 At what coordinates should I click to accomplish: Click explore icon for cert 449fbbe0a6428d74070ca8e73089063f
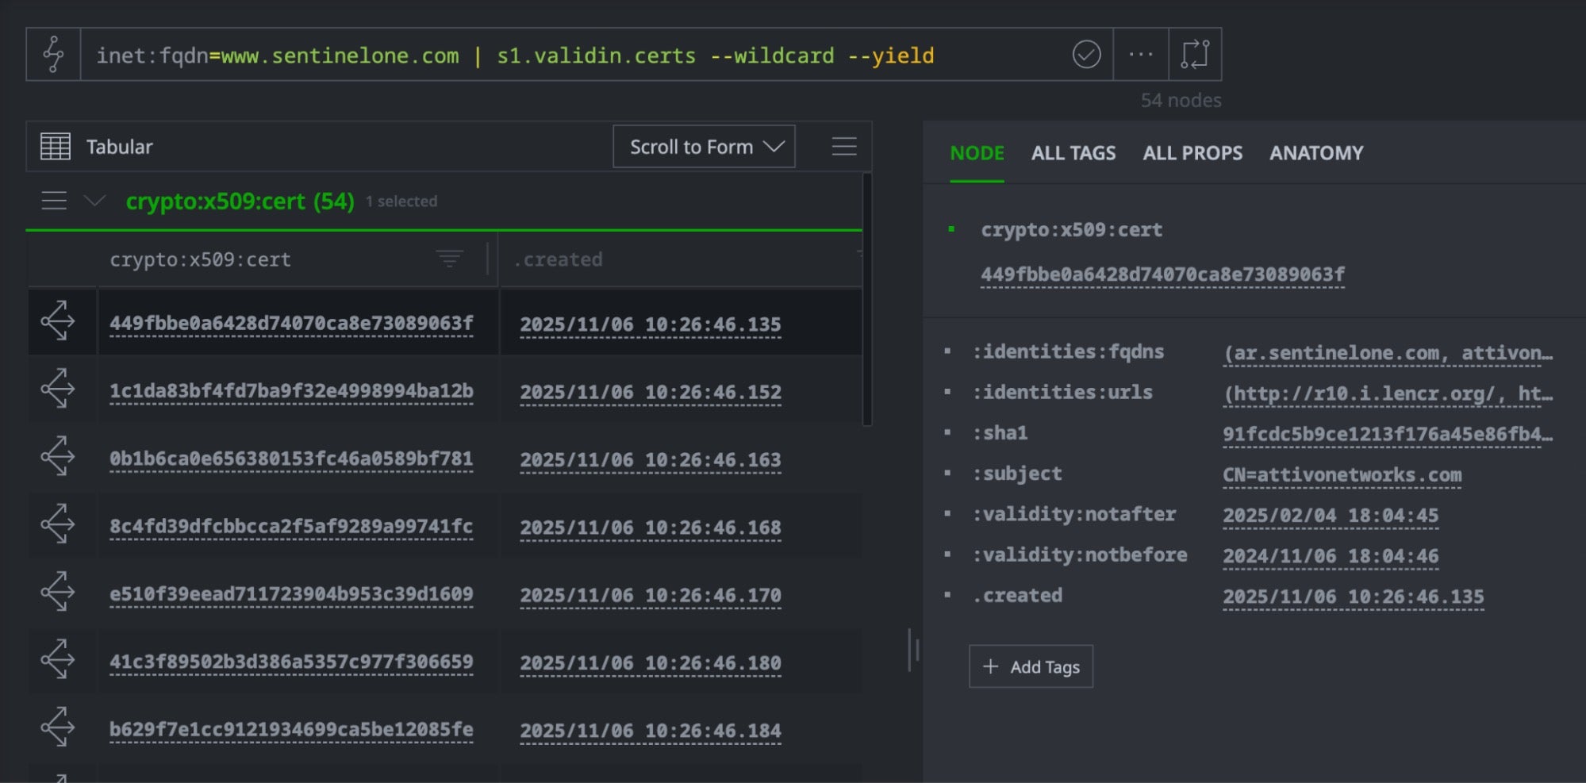58,321
